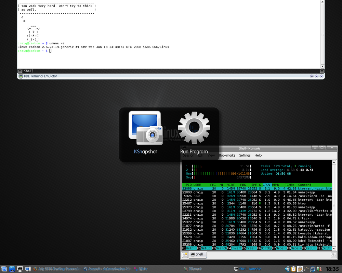
Task: Select the htop process row 25467
Action: (x=257, y=203)
